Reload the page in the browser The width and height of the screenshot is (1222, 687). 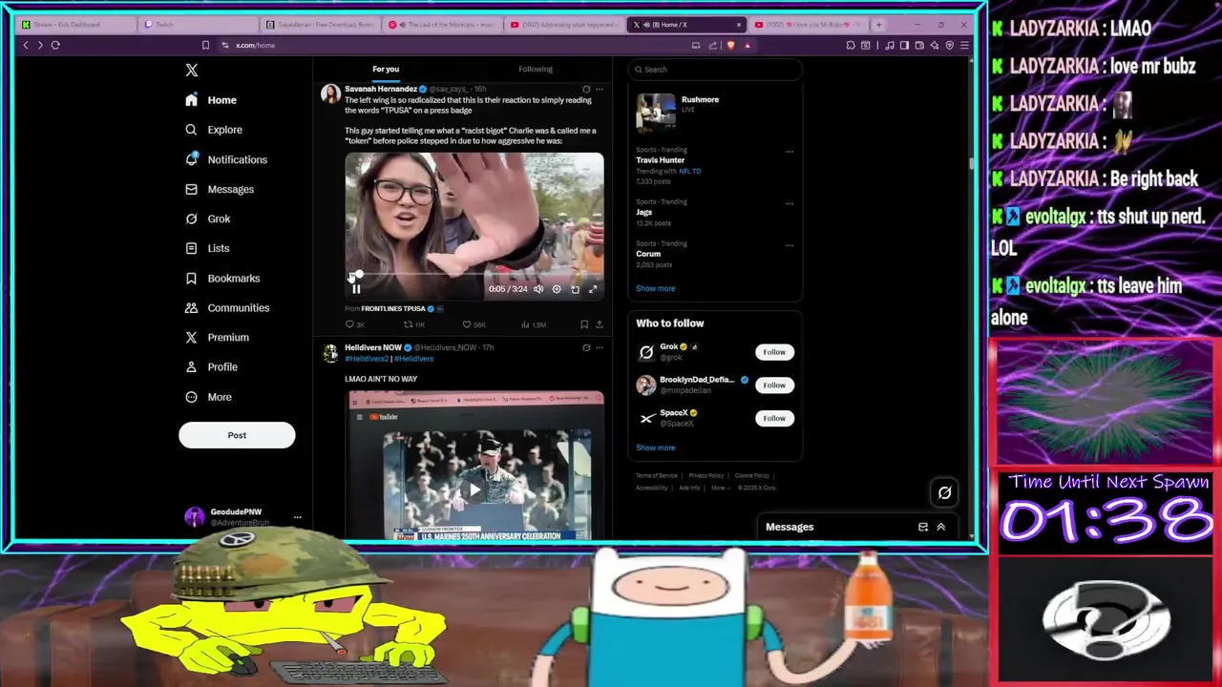click(x=55, y=45)
